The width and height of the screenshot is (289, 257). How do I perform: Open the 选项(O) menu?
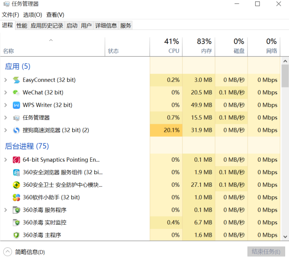(x=33, y=15)
